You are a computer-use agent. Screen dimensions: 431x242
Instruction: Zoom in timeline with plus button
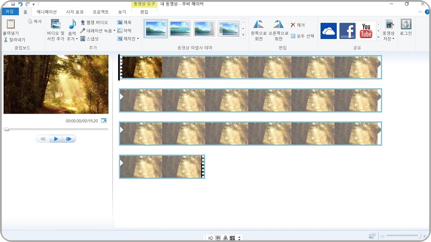point(425,236)
